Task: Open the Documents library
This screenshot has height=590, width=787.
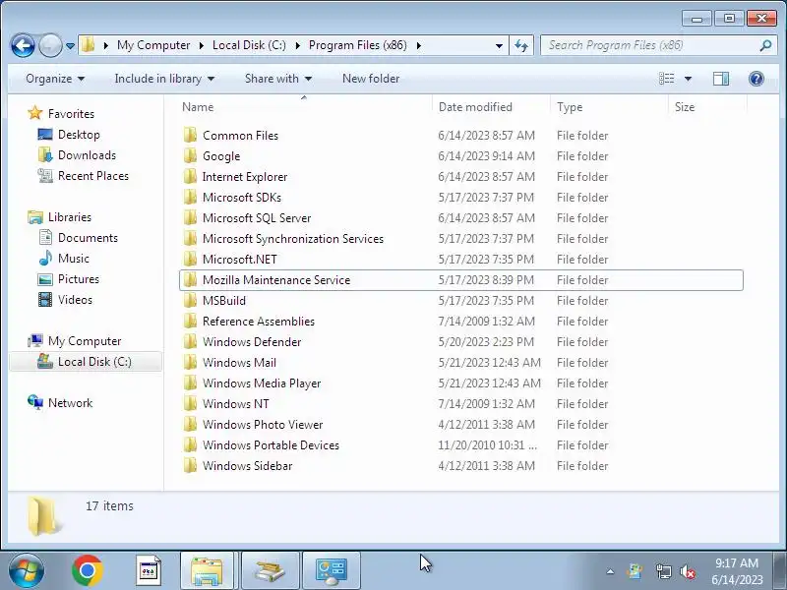Action: coord(88,238)
